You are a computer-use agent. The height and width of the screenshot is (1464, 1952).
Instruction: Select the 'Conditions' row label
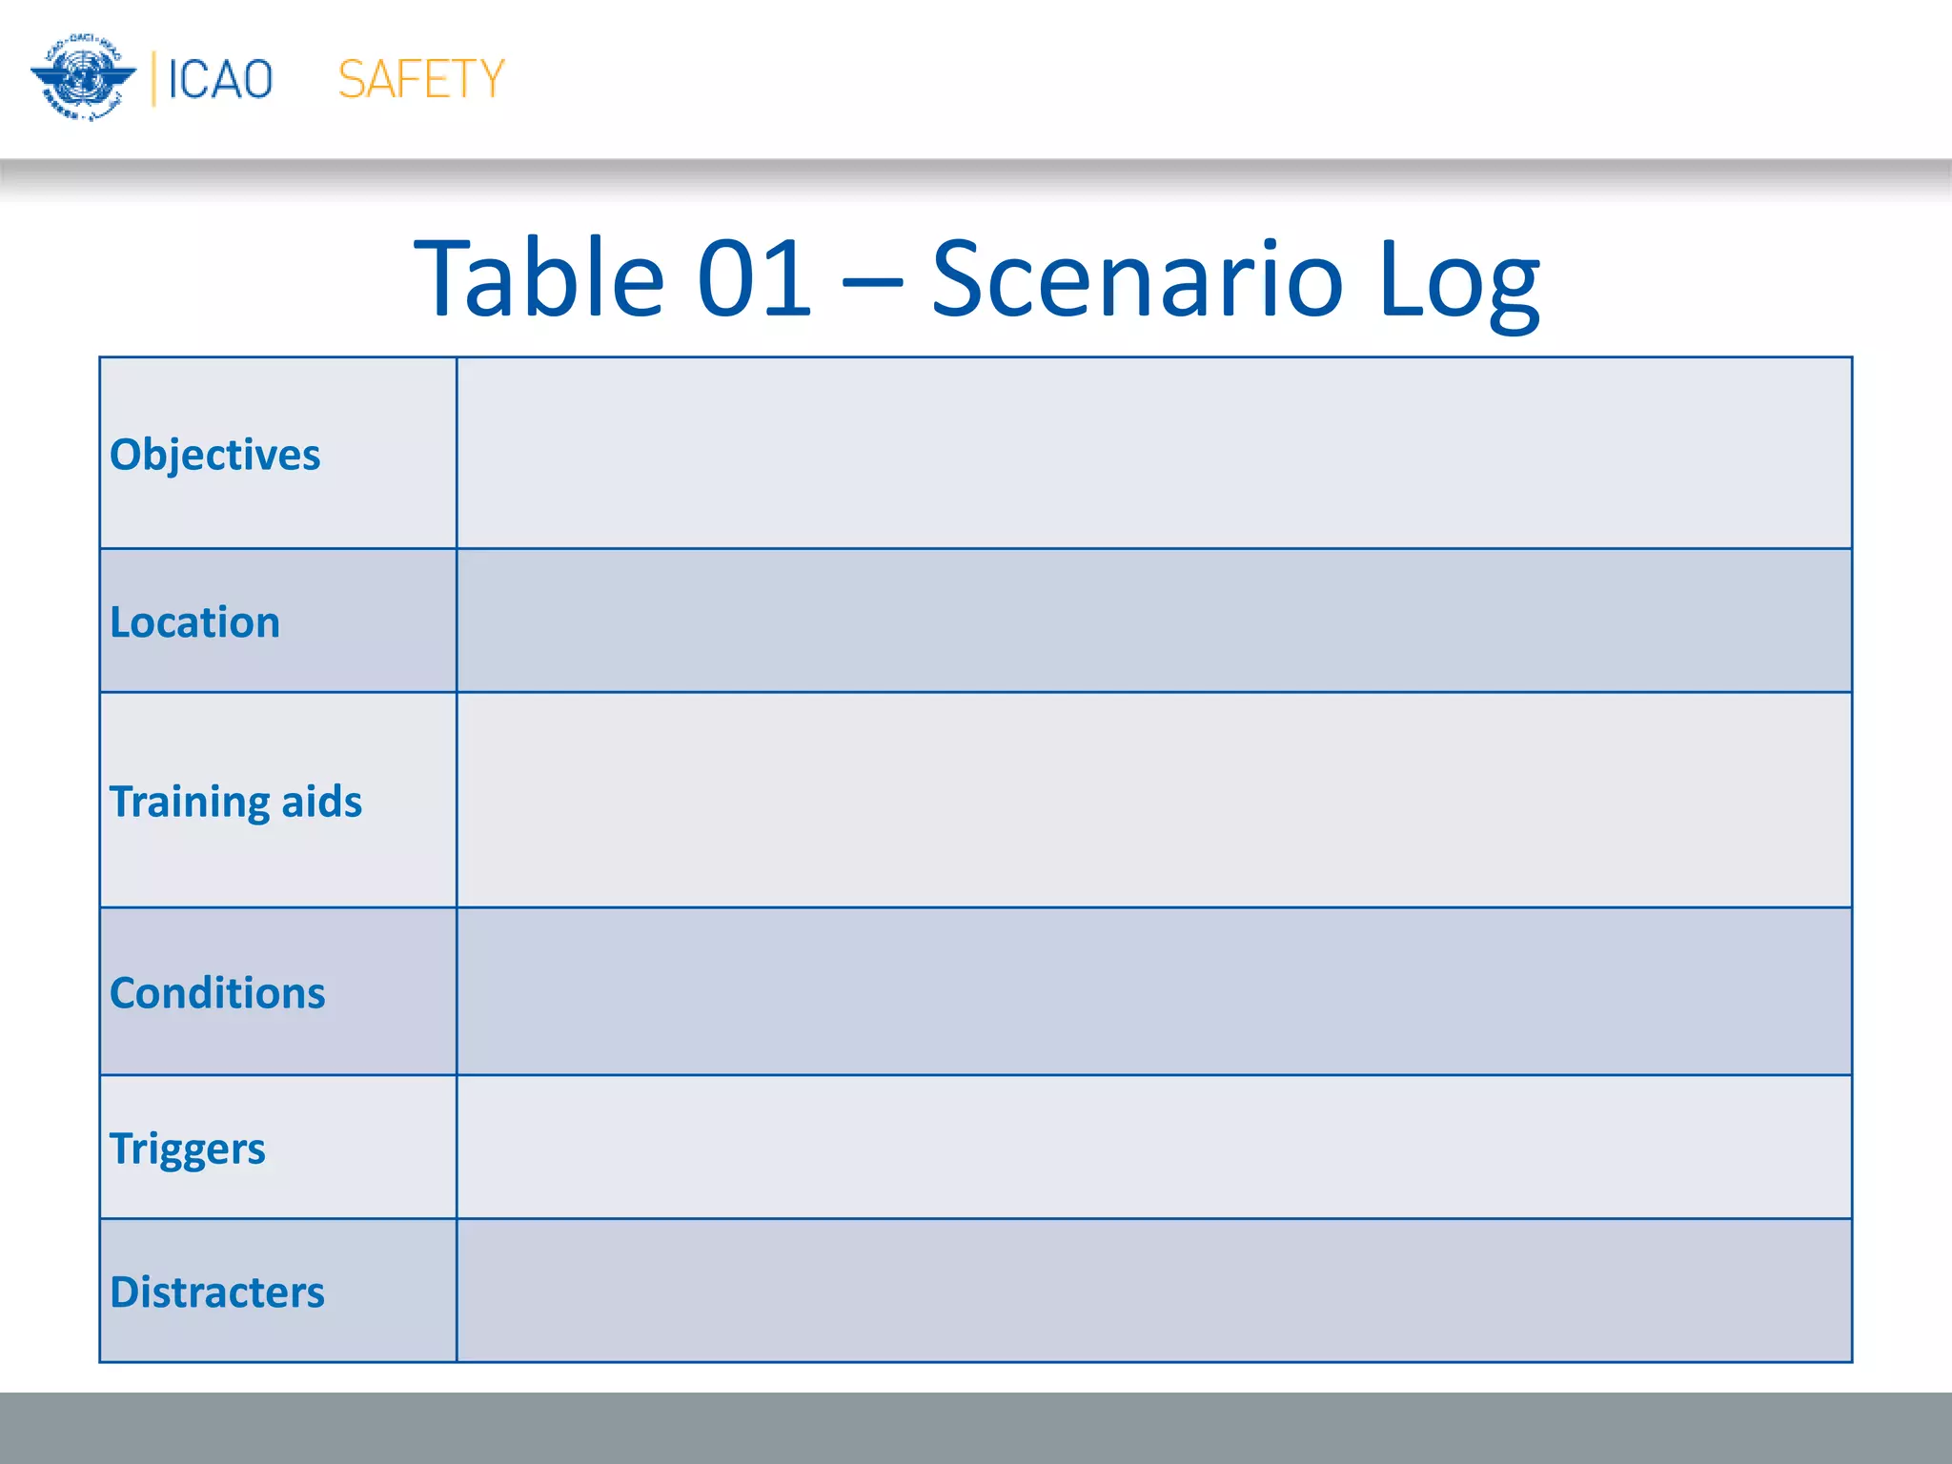click(x=217, y=993)
